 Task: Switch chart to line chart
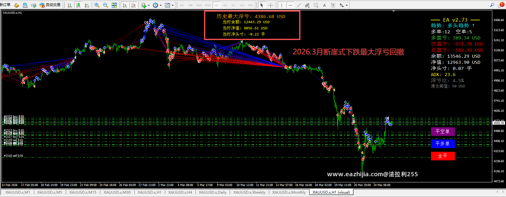click(x=87, y=5)
